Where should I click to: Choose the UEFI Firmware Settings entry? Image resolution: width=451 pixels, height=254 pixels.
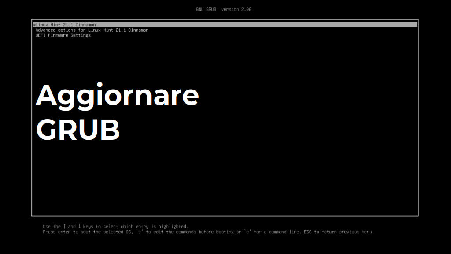(x=63, y=35)
